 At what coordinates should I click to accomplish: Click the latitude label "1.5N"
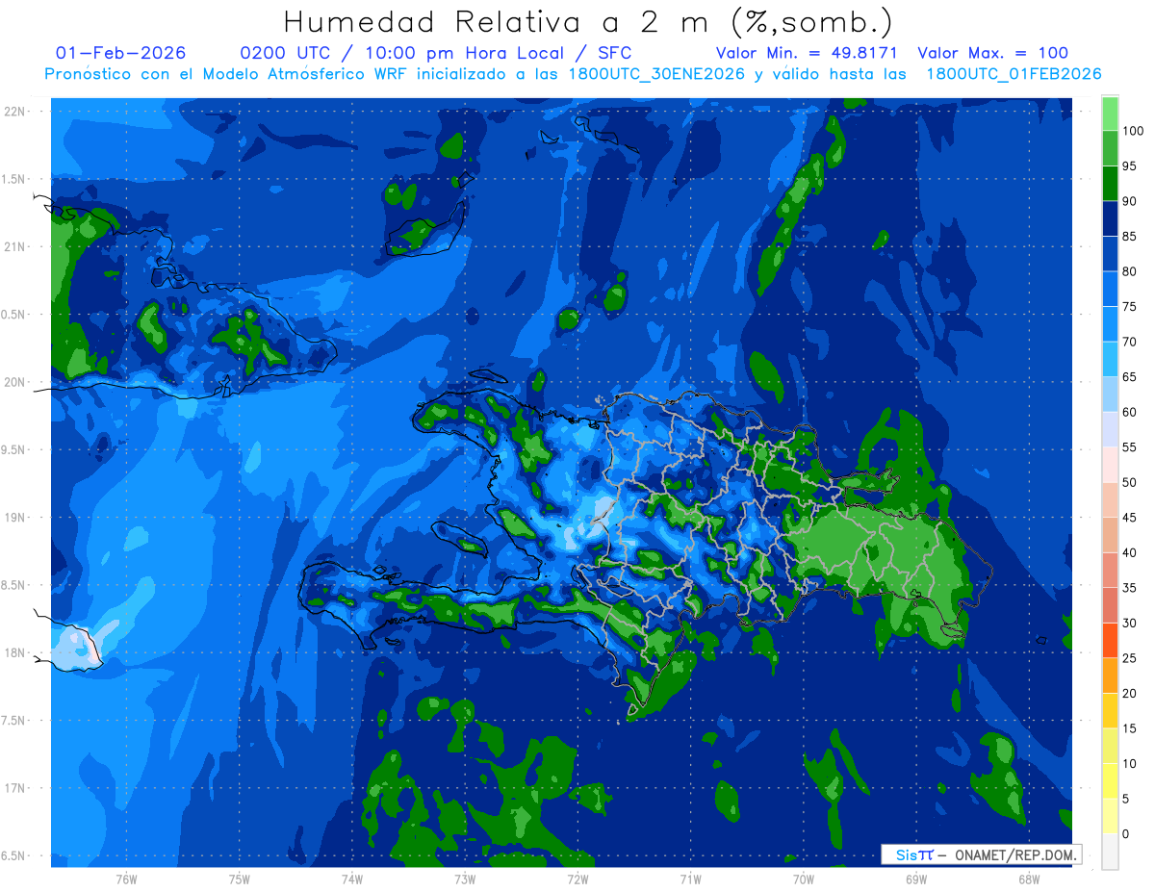tap(14, 179)
